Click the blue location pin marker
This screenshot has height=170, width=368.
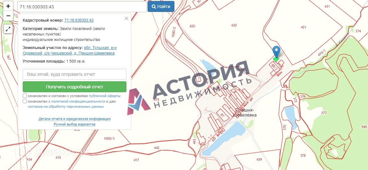pos(277,52)
